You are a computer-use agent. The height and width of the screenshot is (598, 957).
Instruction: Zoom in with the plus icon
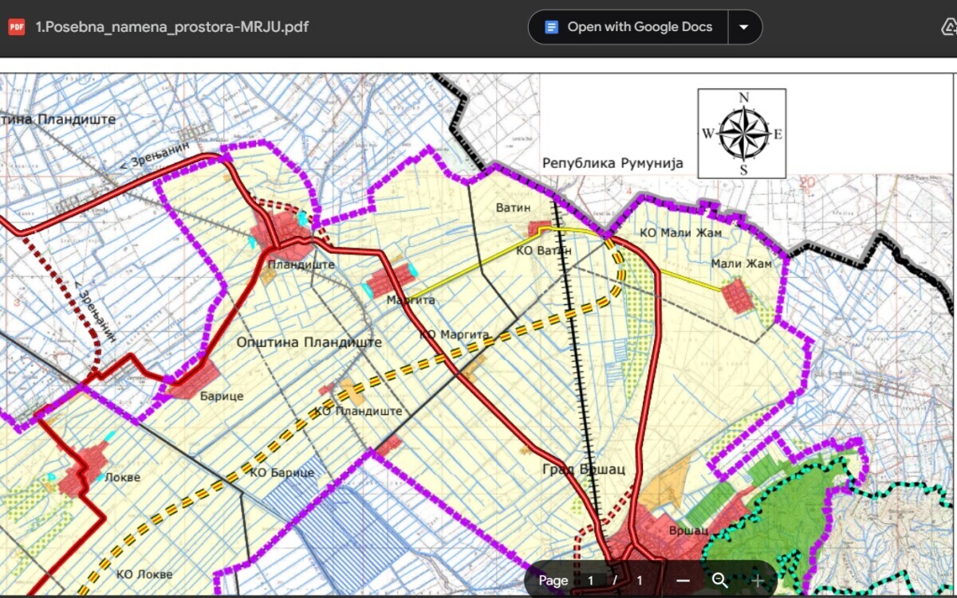pyautogui.click(x=757, y=580)
